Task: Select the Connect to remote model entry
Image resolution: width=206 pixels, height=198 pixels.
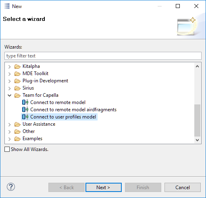Action: pos(58,102)
